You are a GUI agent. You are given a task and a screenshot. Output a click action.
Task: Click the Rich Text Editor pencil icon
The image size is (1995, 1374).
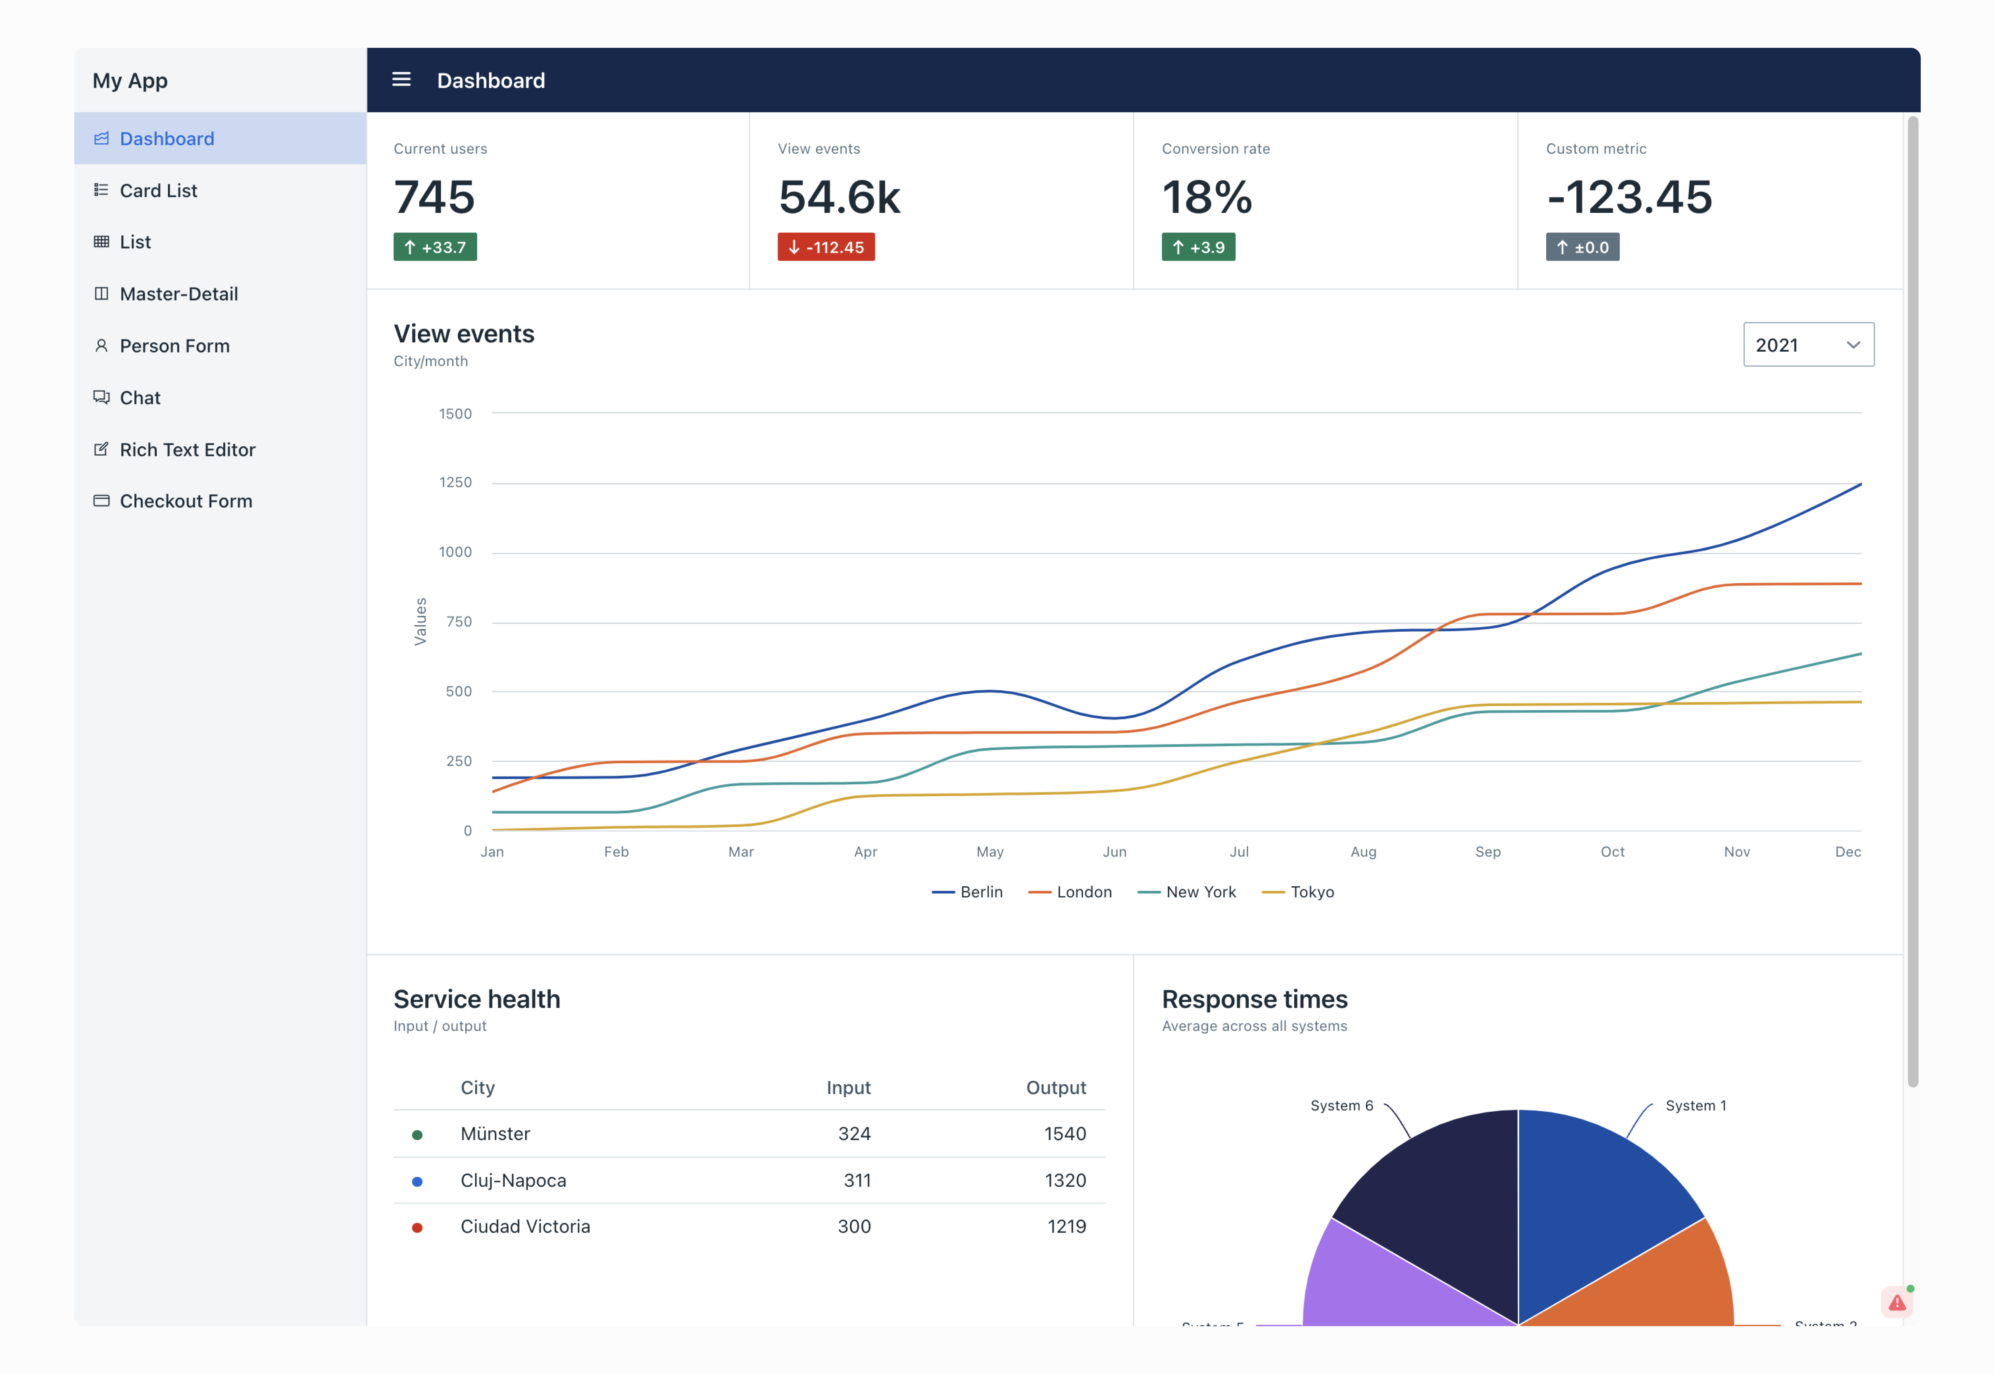(101, 449)
